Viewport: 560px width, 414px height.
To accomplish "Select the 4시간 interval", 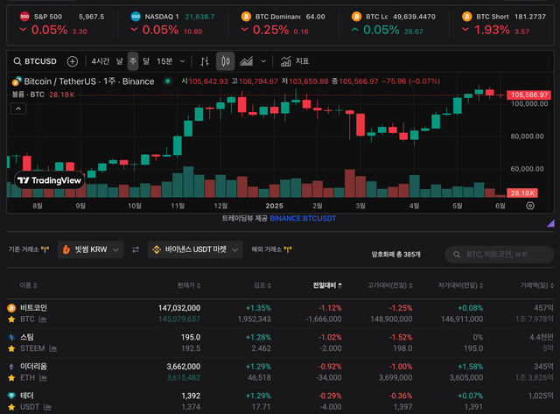I will click(101, 61).
